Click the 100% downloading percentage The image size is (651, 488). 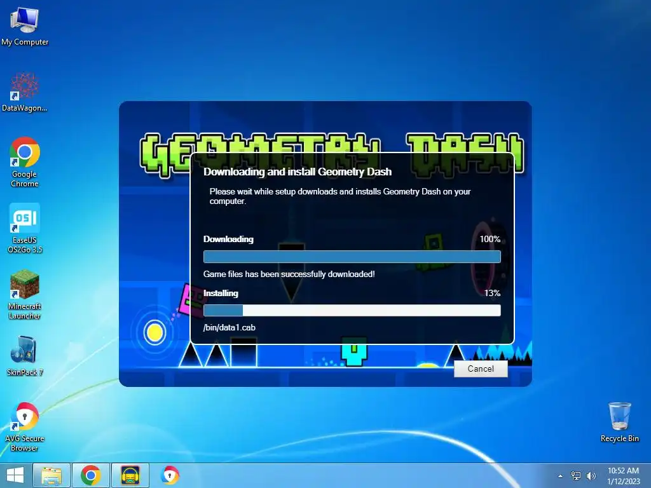point(490,239)
